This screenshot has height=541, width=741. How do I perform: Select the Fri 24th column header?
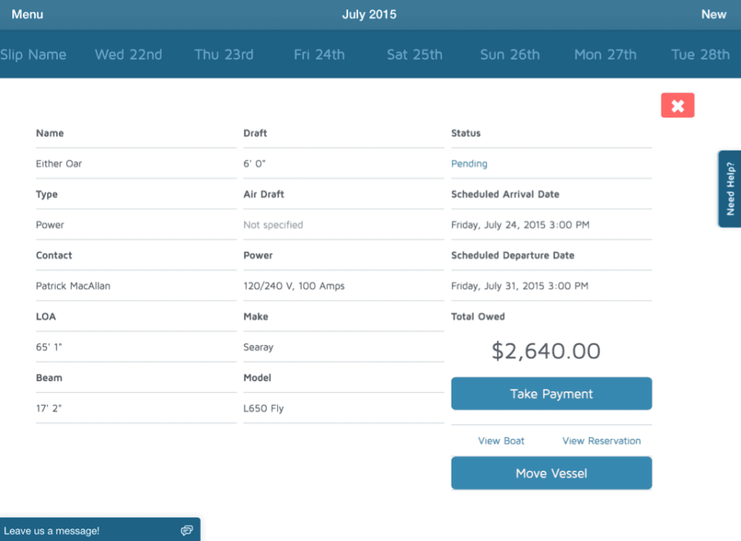[319, 55]
